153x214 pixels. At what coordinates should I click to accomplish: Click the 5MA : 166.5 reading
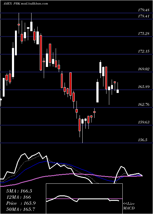(19, 191)
